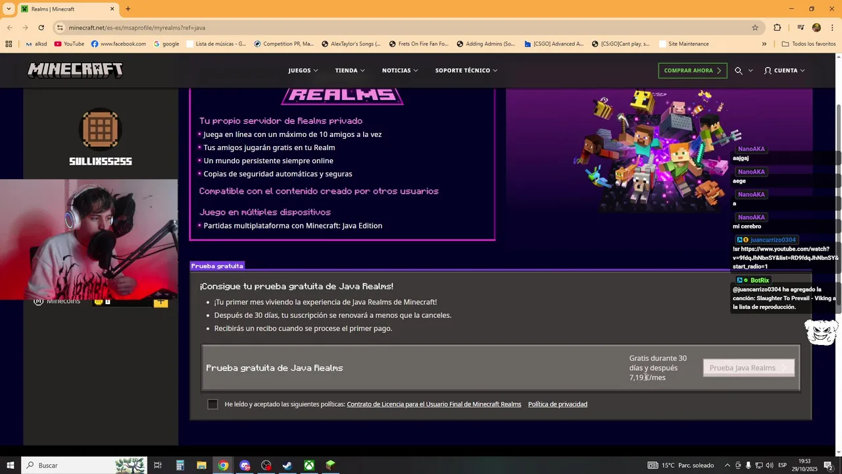Click the account avatar crafting table icon
Image resolution: width=842 pixels, height=474 pixels.
[101, 130]
